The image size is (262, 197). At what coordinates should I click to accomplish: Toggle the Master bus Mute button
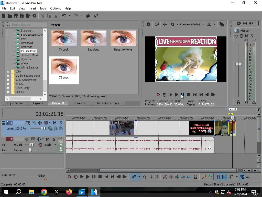point(246,36)
